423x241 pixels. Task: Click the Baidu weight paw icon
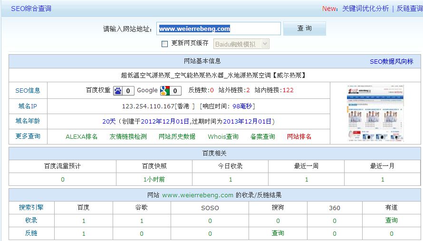click(x=118, y=91)
